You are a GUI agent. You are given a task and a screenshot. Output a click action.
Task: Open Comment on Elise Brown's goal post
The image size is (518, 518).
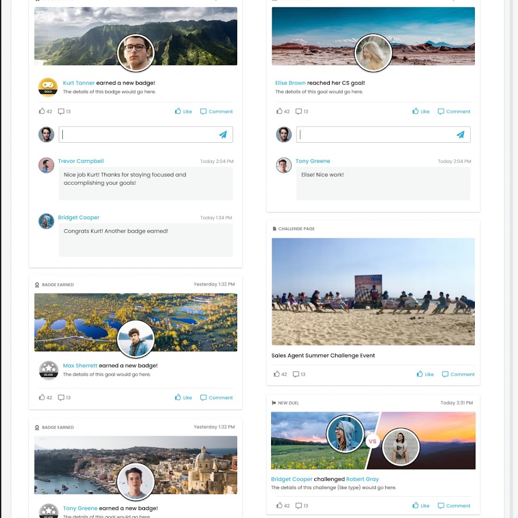[454, 111]
